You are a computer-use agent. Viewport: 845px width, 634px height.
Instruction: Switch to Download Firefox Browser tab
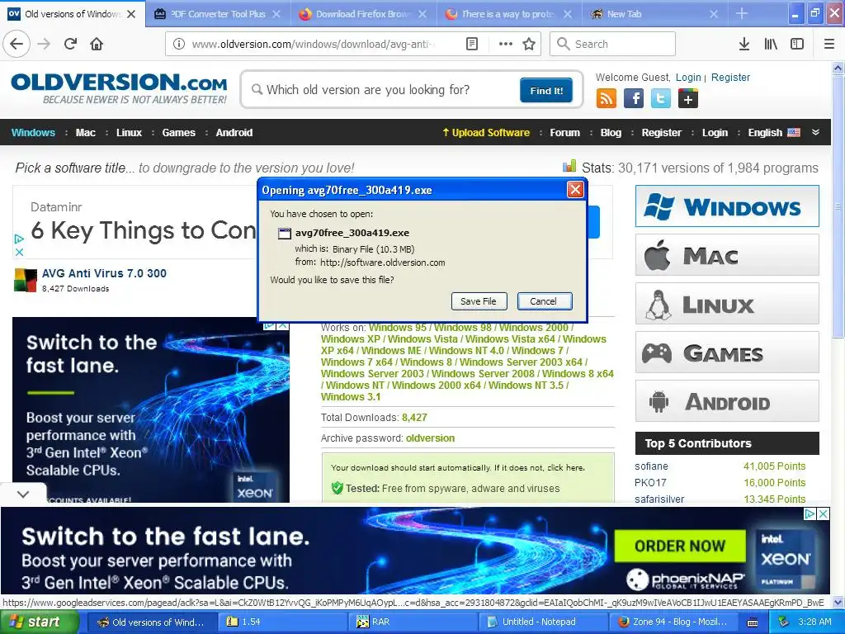pos(364,14)
